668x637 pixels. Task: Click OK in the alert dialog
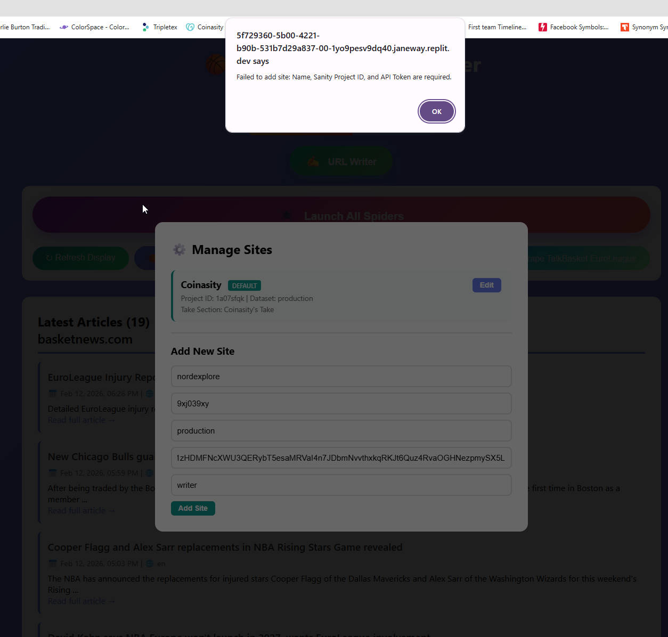click(436, 111)
